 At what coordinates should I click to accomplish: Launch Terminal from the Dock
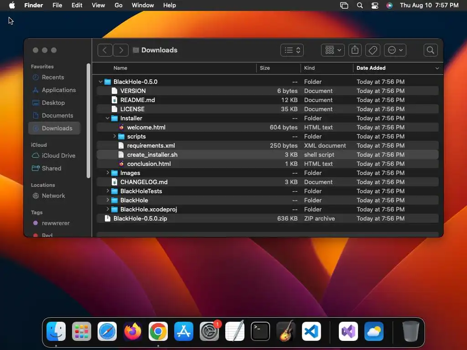(x=260, y=331)
